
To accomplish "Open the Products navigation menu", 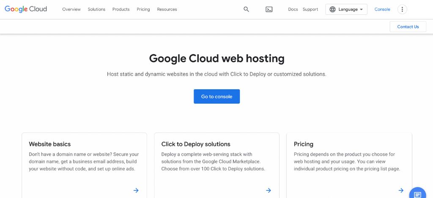I will (x=121, y=9).
